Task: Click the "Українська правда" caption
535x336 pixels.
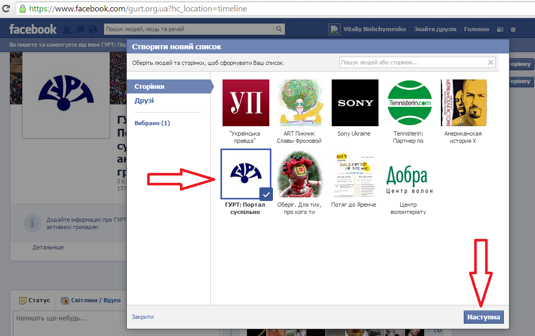Action: (244, 137)
